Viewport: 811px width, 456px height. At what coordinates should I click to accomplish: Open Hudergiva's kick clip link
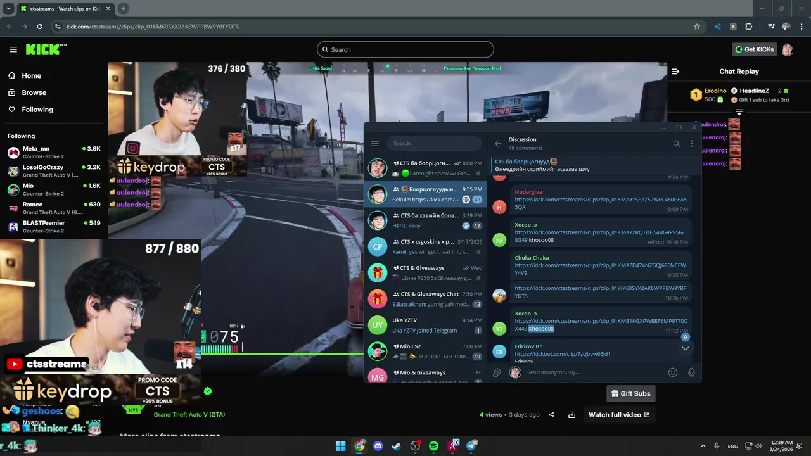click(600, 203)
